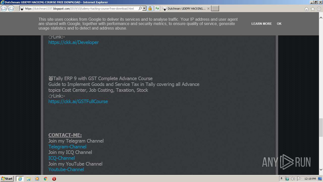
Task: Select the Dutchman: UDEMY HACKING tab
Action: (x=186, y=9)
